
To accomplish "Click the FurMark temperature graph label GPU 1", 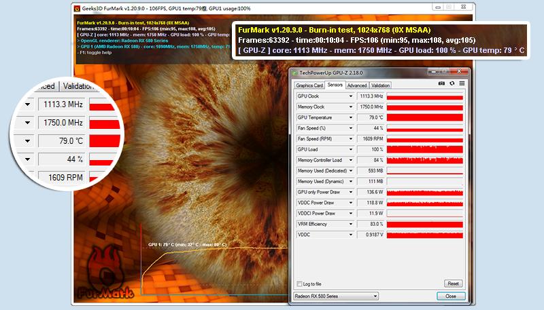I will [188, 245].
